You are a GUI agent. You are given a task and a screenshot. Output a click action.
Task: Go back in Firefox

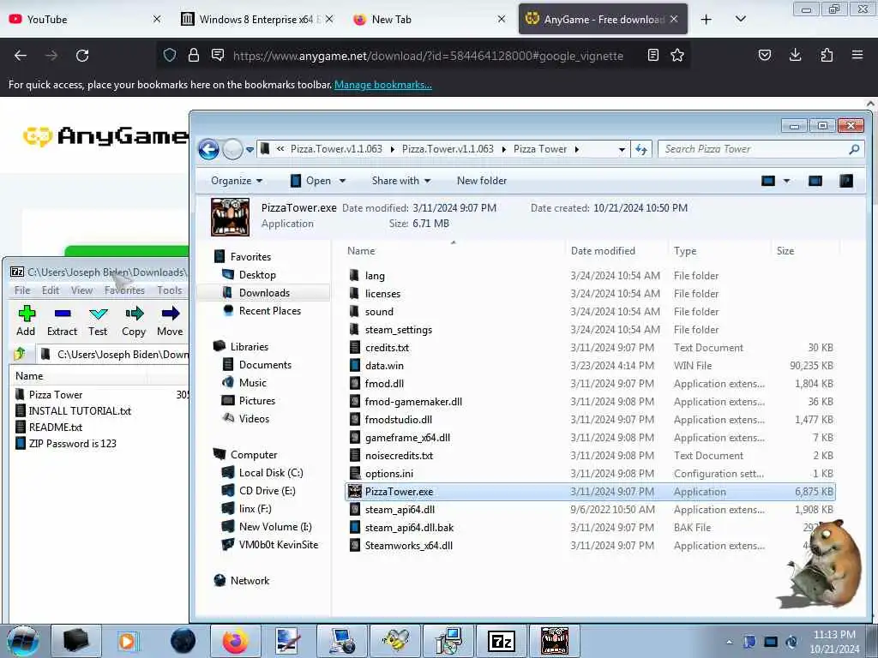pyautogui.click(x=21, y=56)
